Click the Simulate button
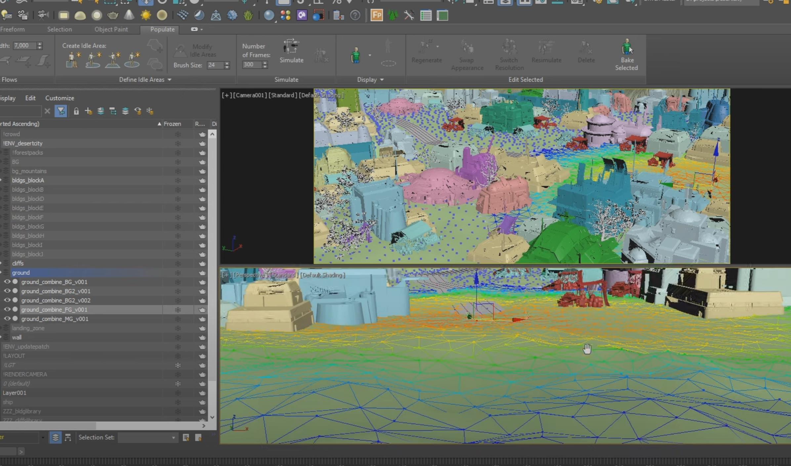791x466 pixels. tap(291, 51)
